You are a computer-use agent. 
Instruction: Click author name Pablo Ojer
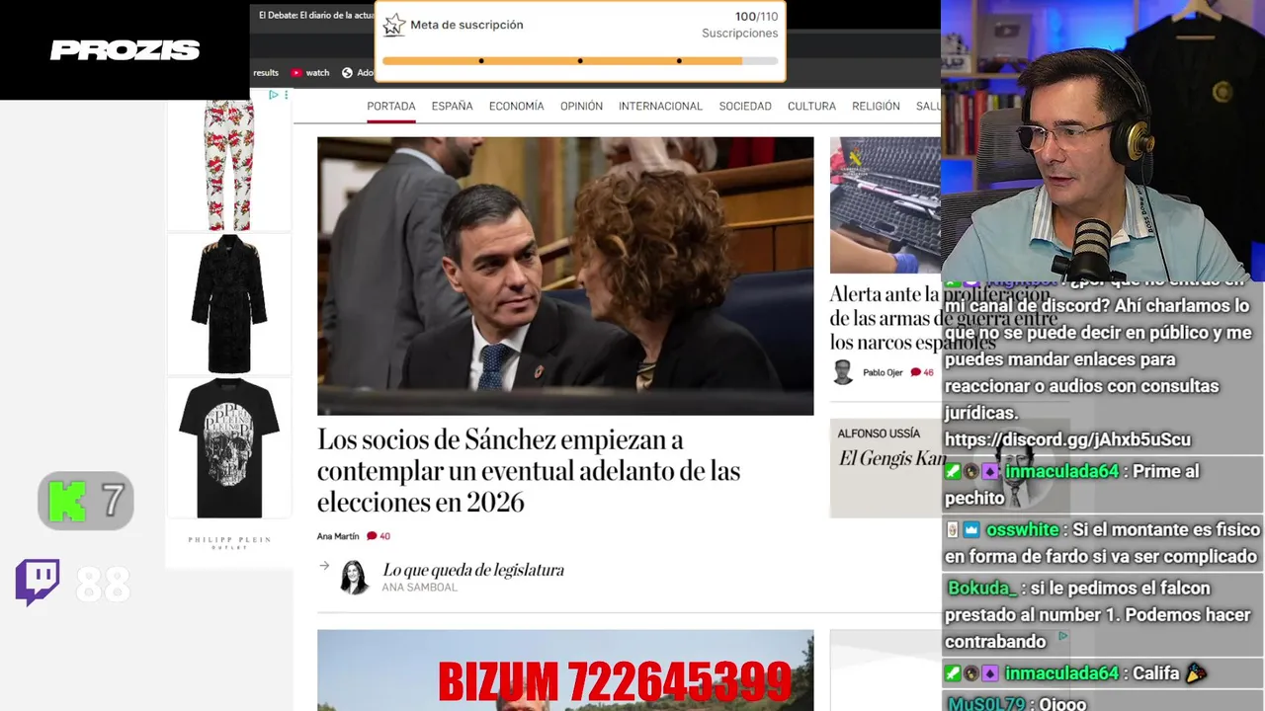(x=883, y=372)
